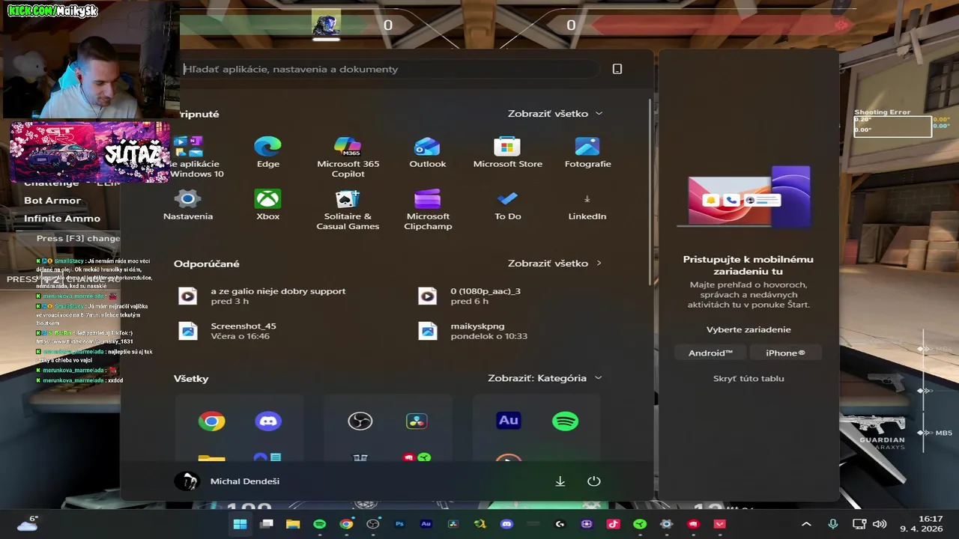Show hidden tray icons chevron
This screenshot has width=959, height=539.
[806, 524]
